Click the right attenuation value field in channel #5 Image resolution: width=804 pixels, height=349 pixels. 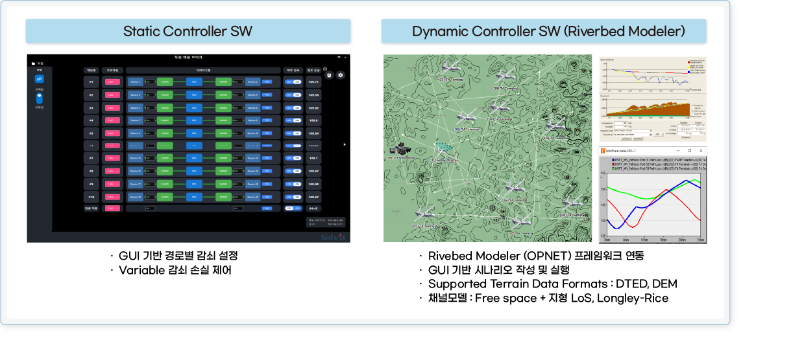[238, 133]
